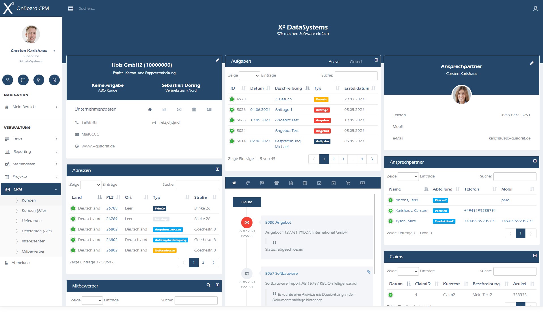This screenshot has width=543, height=313.
Task: Click the magnifier icon in Mitbewerber header
Action: tap(208, 285)
